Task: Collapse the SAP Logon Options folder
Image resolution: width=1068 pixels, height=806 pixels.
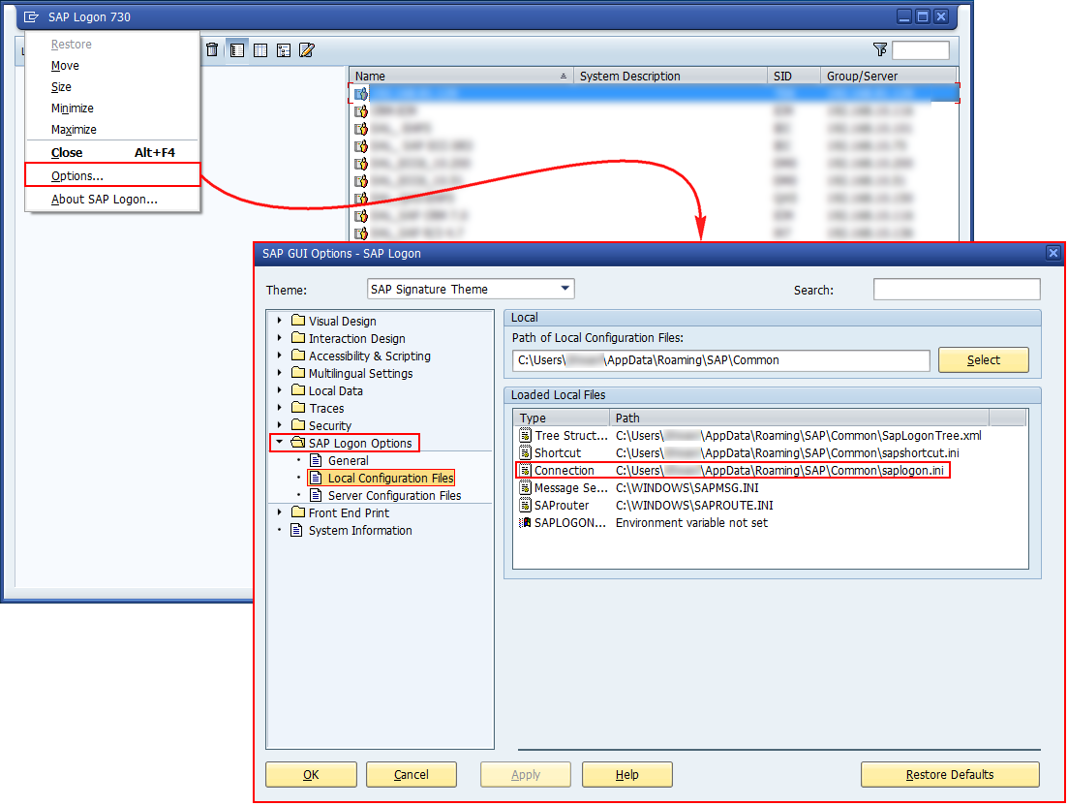Action: [280, 443]
